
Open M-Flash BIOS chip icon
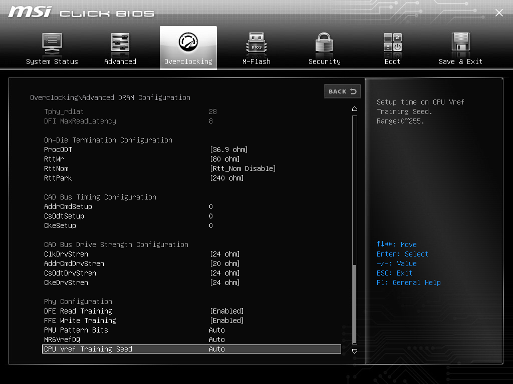256,43
